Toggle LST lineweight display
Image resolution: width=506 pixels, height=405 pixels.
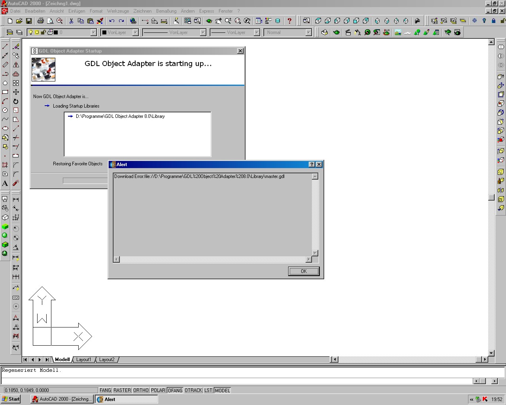point(208,390)
